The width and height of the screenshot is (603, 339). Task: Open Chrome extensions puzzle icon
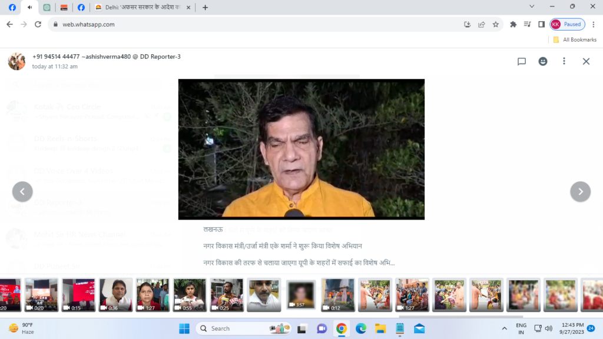(512, 24)
